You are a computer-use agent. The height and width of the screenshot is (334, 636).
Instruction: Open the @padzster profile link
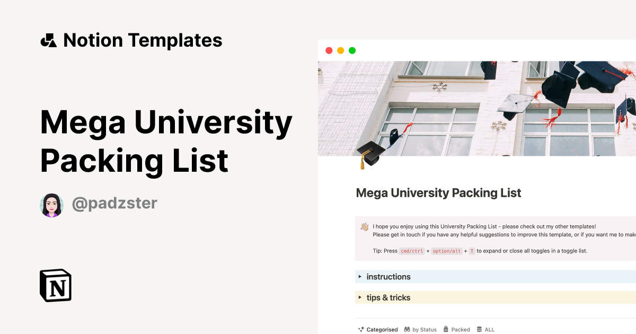(114, 203)
